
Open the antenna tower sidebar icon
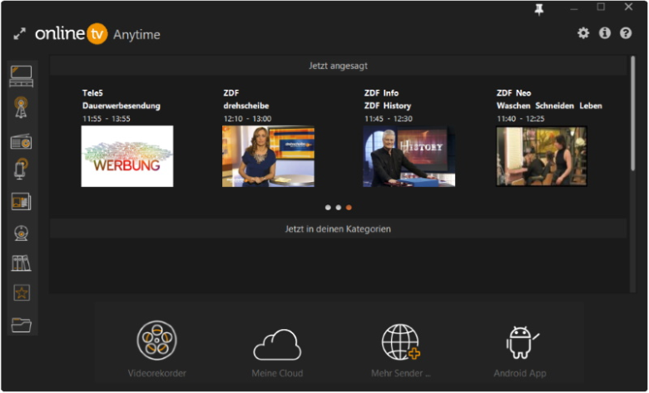[x=21, y=107]
